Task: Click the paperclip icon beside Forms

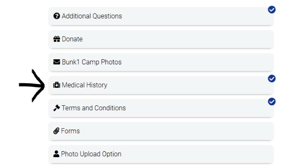Action: (x=57, y=131)
